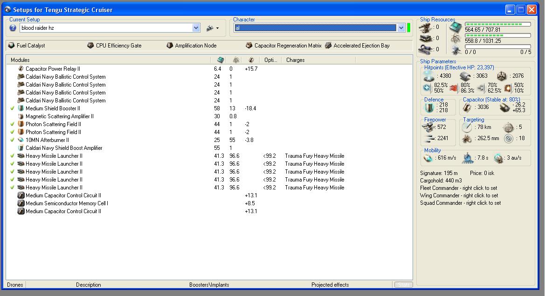Click Wing Commander - right click to set
This screenshot has height=296, width=545.
pos(459,195)
